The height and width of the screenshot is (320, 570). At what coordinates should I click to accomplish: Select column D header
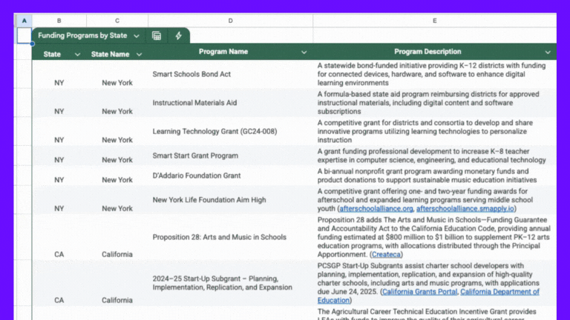point(231,21)
